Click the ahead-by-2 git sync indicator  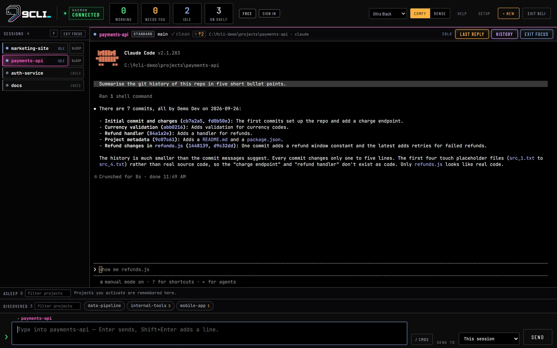(x=199, y=34)
